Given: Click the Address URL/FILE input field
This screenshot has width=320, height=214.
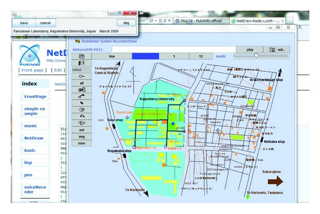Looking at the screenshot, I should 174,50.
